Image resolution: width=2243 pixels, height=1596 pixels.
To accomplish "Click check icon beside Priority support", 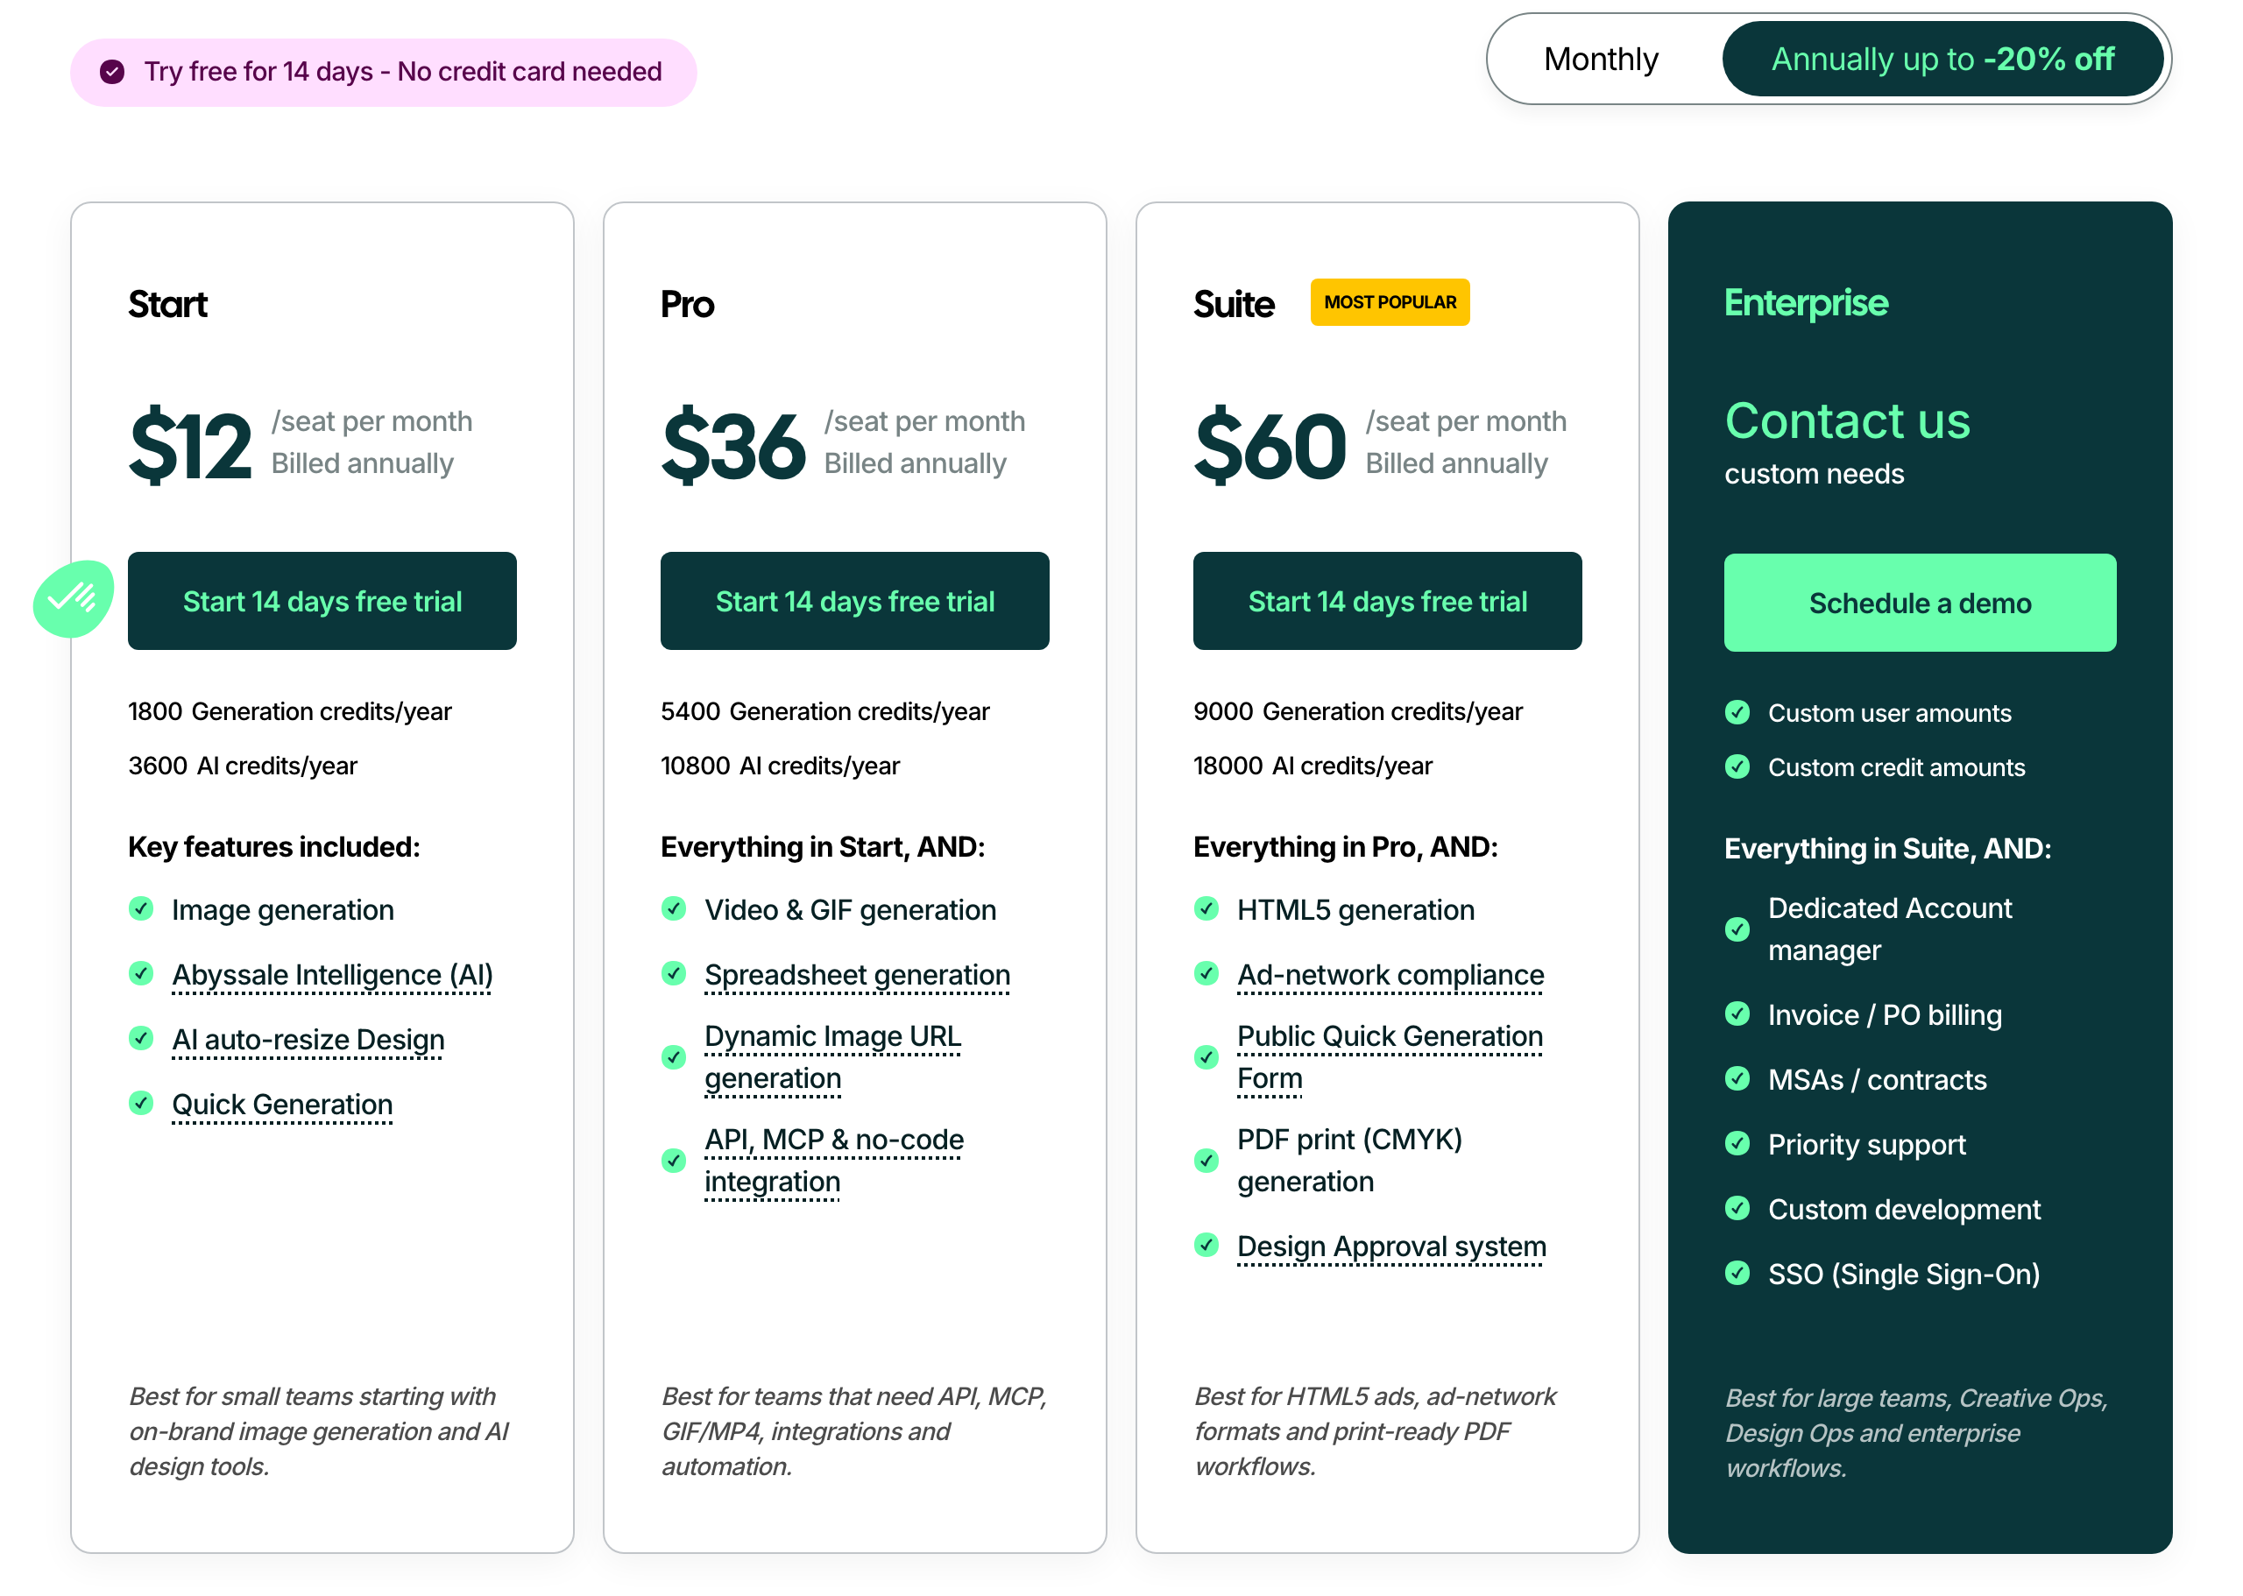I will (1737, 1143).
